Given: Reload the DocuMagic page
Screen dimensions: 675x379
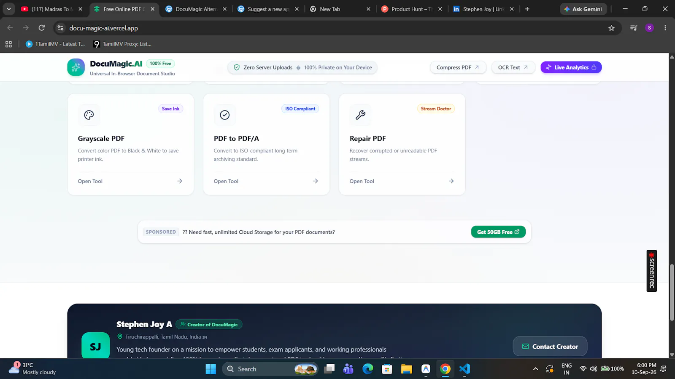Looking at the screenshot, I should tap(42, 28).
